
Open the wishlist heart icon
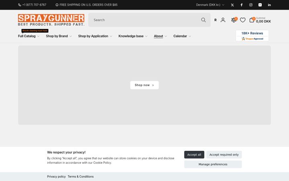pyautogui.click(x=242, y=20)
